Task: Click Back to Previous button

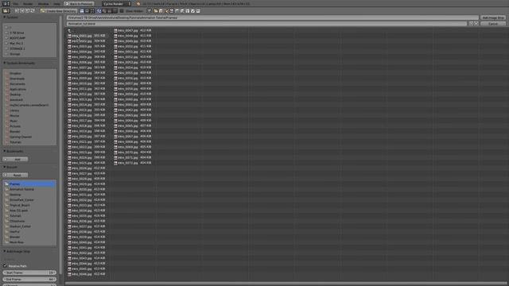Action: [79, 3]
